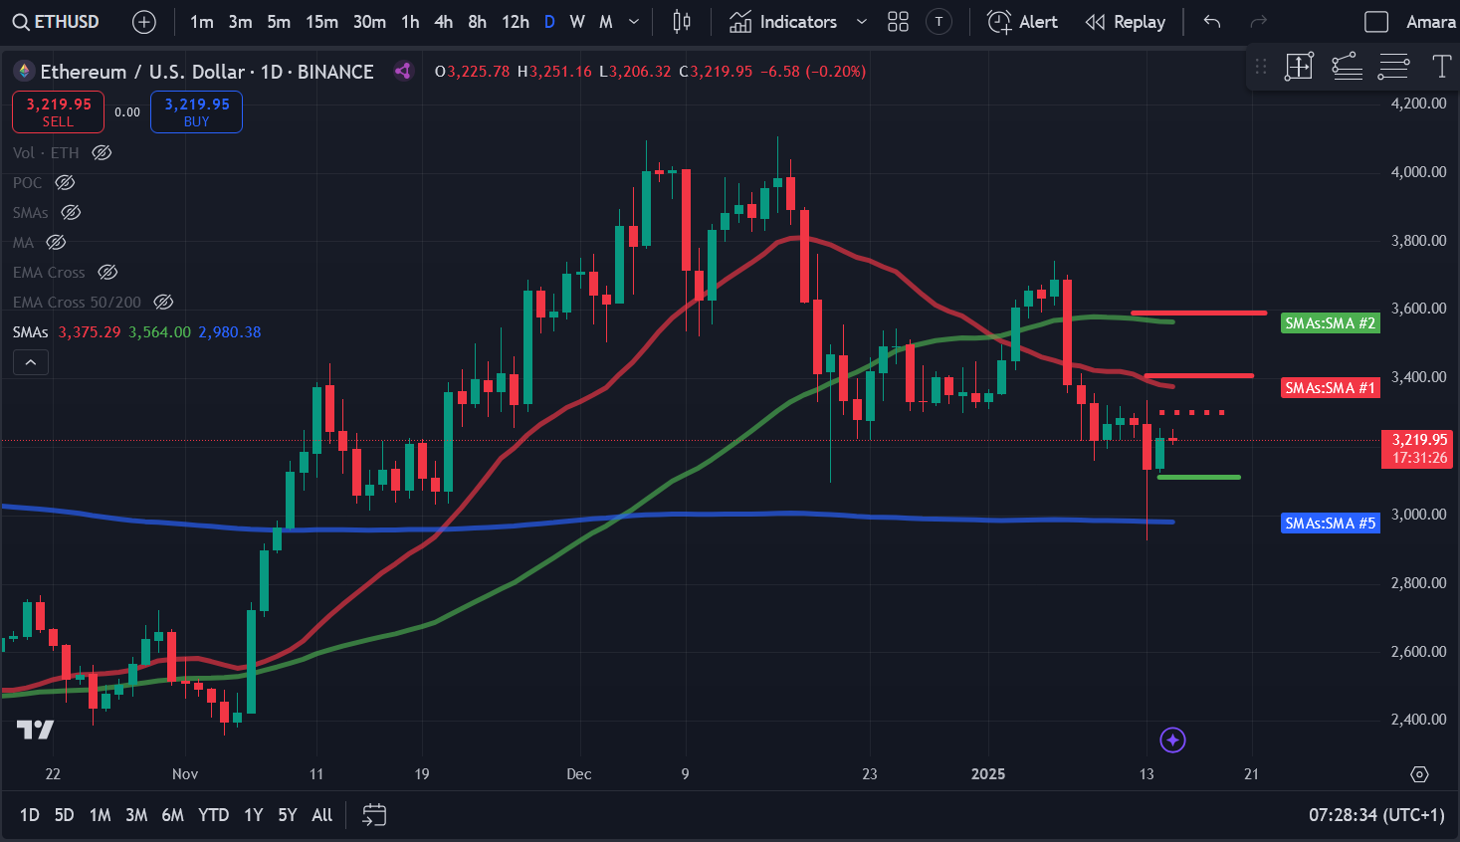The width and height of the screenshot is (1460, 842).
Task: Open the candlestick chart type selector
Action: pos(682,22)
